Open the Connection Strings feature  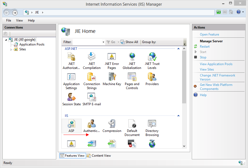tap(91, 81)
